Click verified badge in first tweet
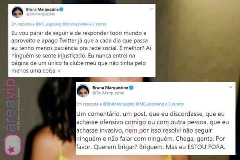240x160 pixels. (x=61, y=10)
